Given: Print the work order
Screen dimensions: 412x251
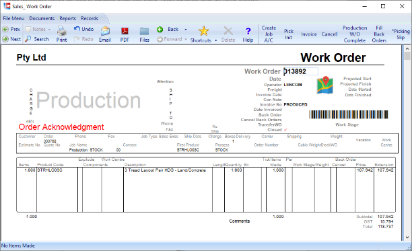Looking at the screenshot, I should (x=62, y=34).
